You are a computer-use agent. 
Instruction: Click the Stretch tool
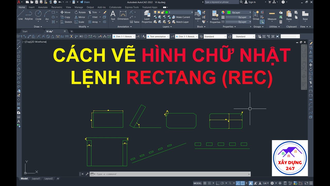[x=66, y=22]
